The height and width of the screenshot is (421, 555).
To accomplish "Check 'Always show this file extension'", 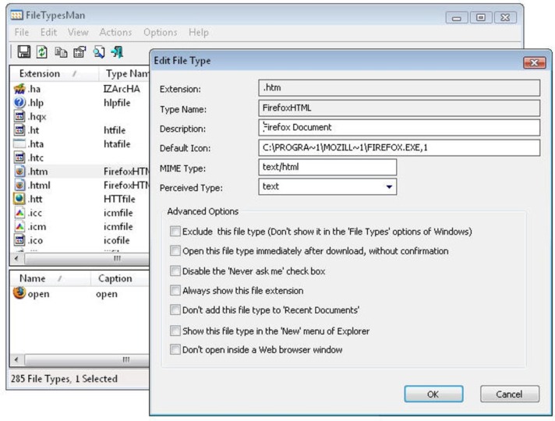I will pyautogui.click(x=175, y=291).
